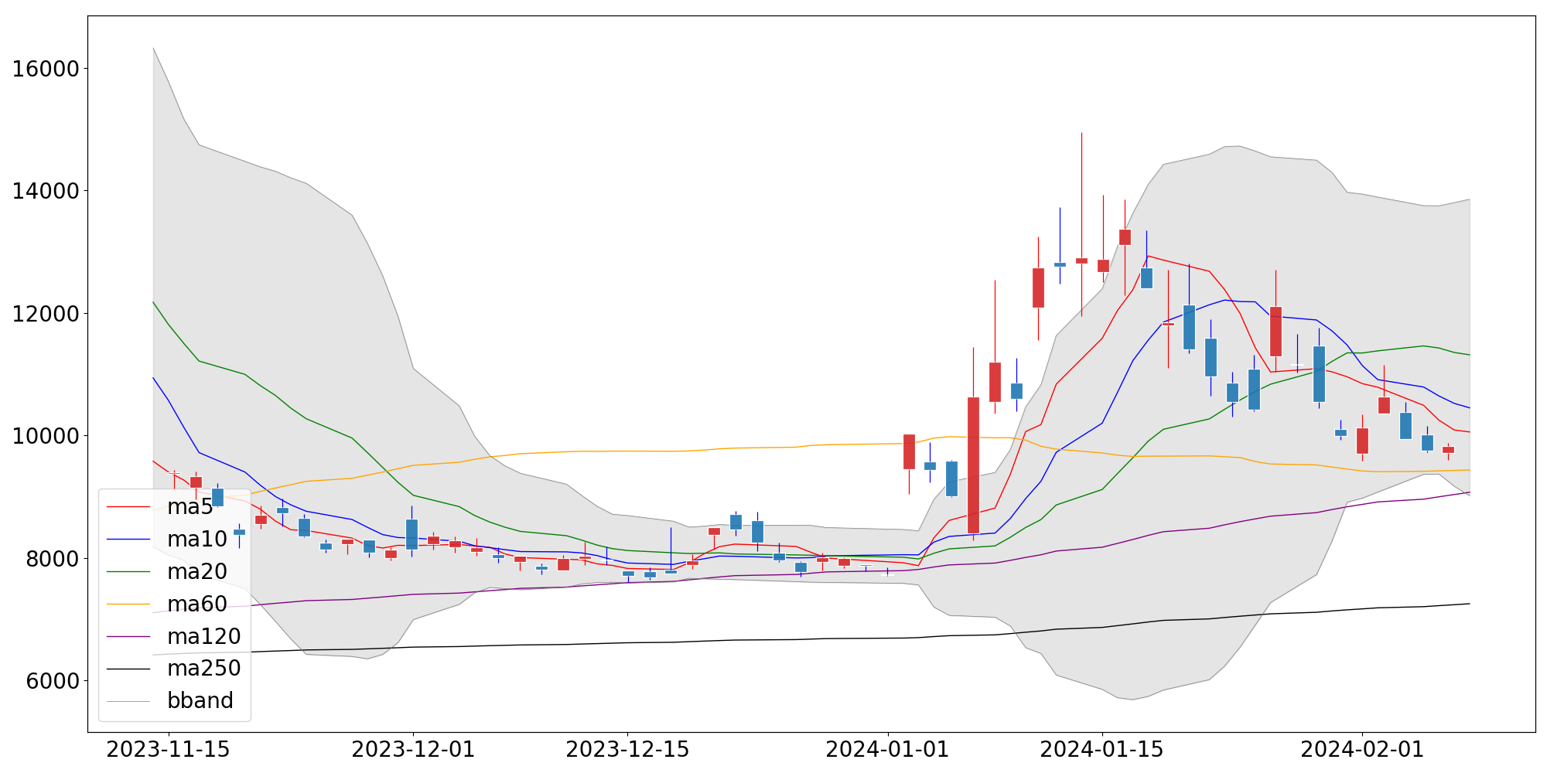Click the 2023-12-15 x-axis date label
The height and width of the screenshot is (773, 1547).
[x=627, y=750]
